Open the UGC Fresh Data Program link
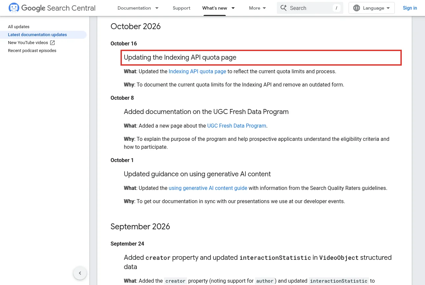Viewport: 425px width, 285px height. coord(237,126)
